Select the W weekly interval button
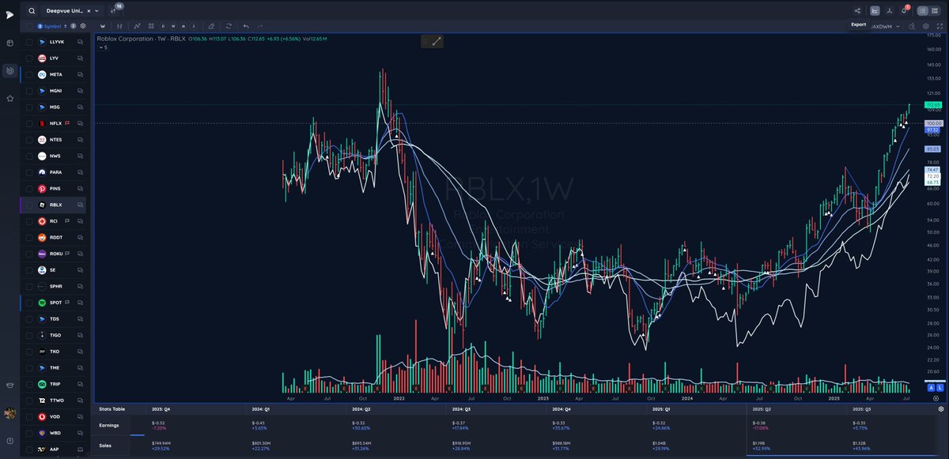The height and width of the screenshot is (459, 949). [103, 25]
